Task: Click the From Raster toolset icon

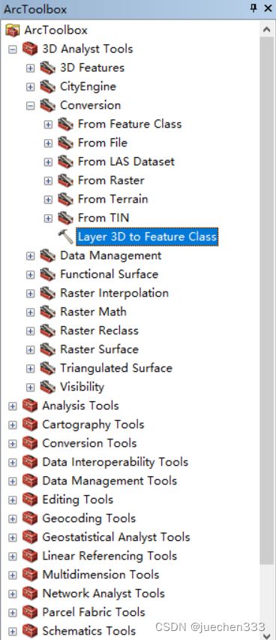Action: [65, 180]
